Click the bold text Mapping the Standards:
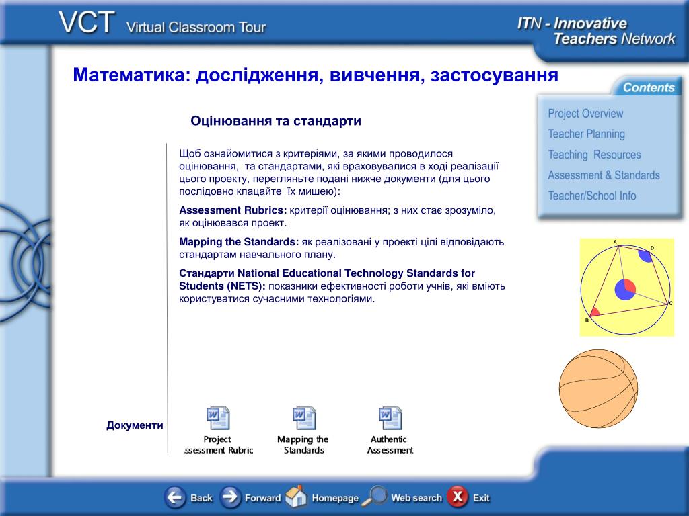Viewport: 689px width, 516px height. 239,242
